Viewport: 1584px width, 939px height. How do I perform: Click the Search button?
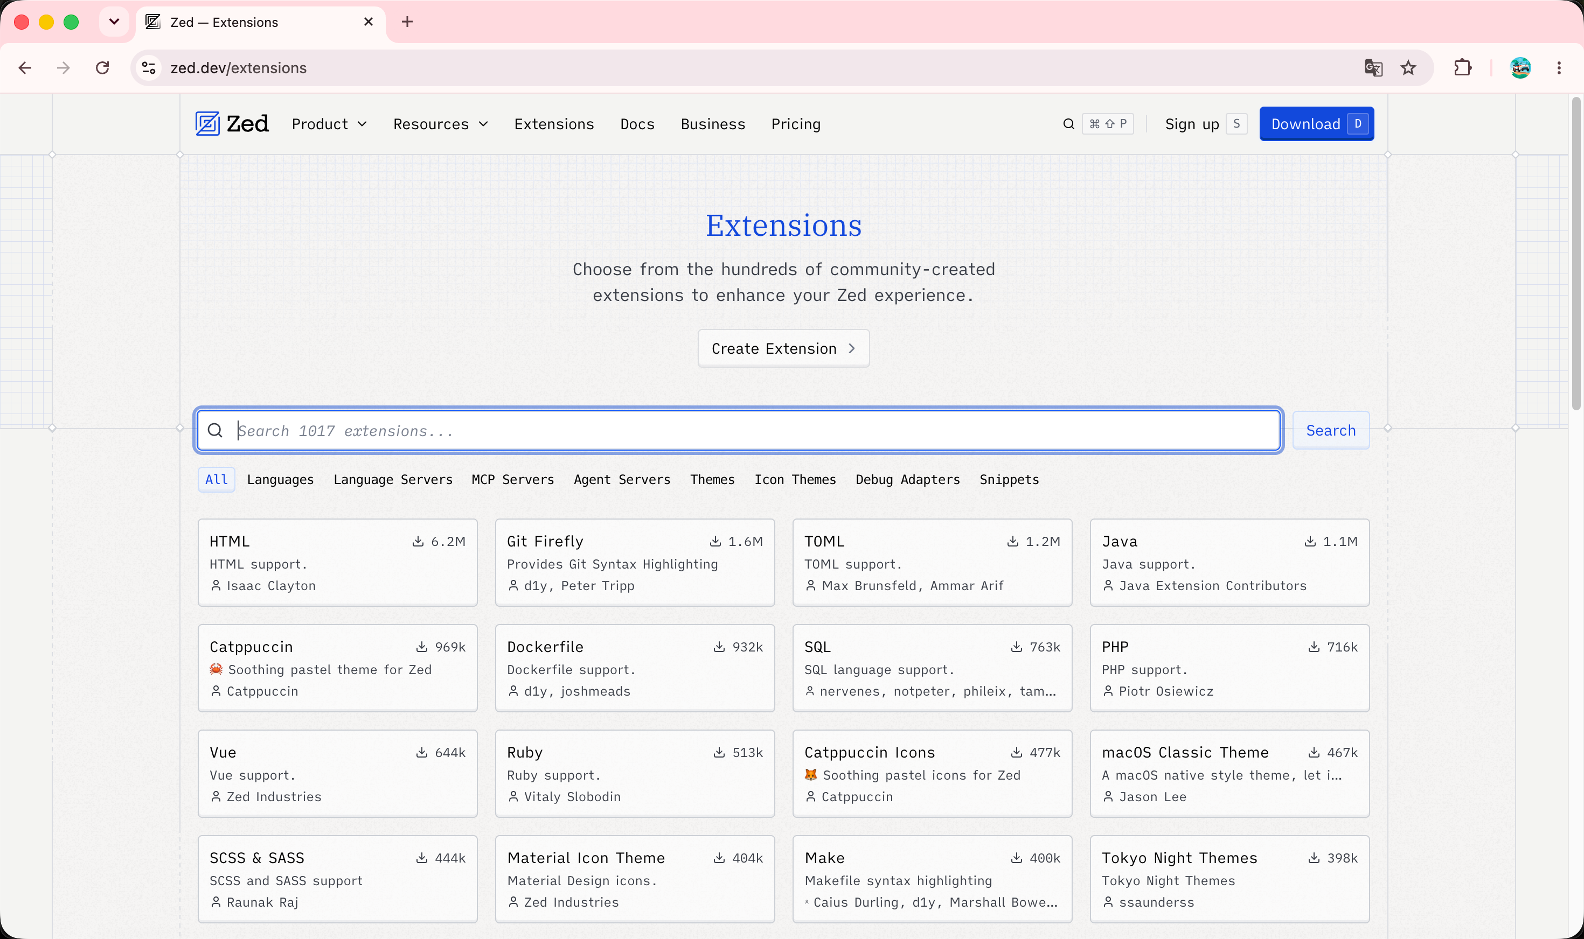coord(1331,430)
